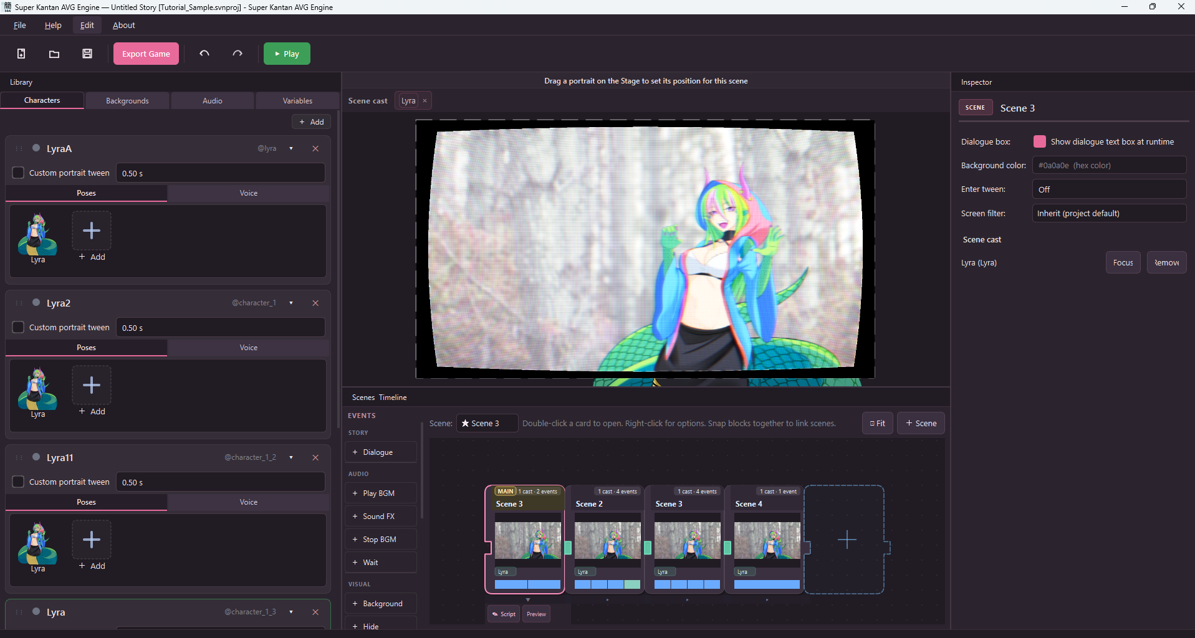Add a Play BGM event
The height and width of the screenshot is (638, 1195).
381,493
